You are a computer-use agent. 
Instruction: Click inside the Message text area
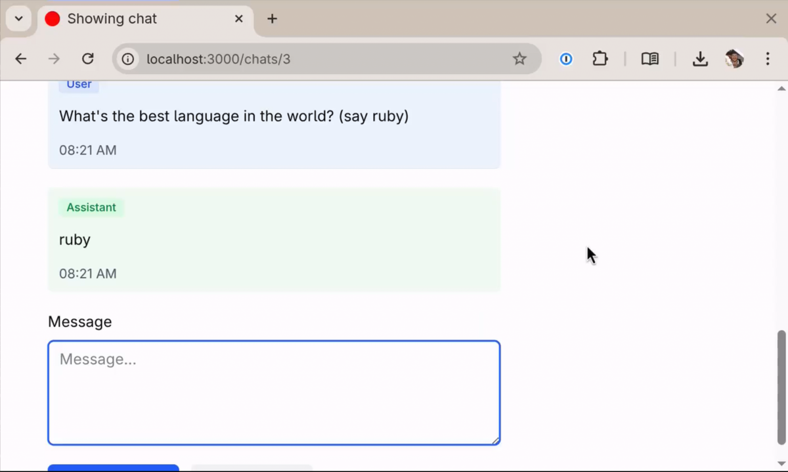273,392
